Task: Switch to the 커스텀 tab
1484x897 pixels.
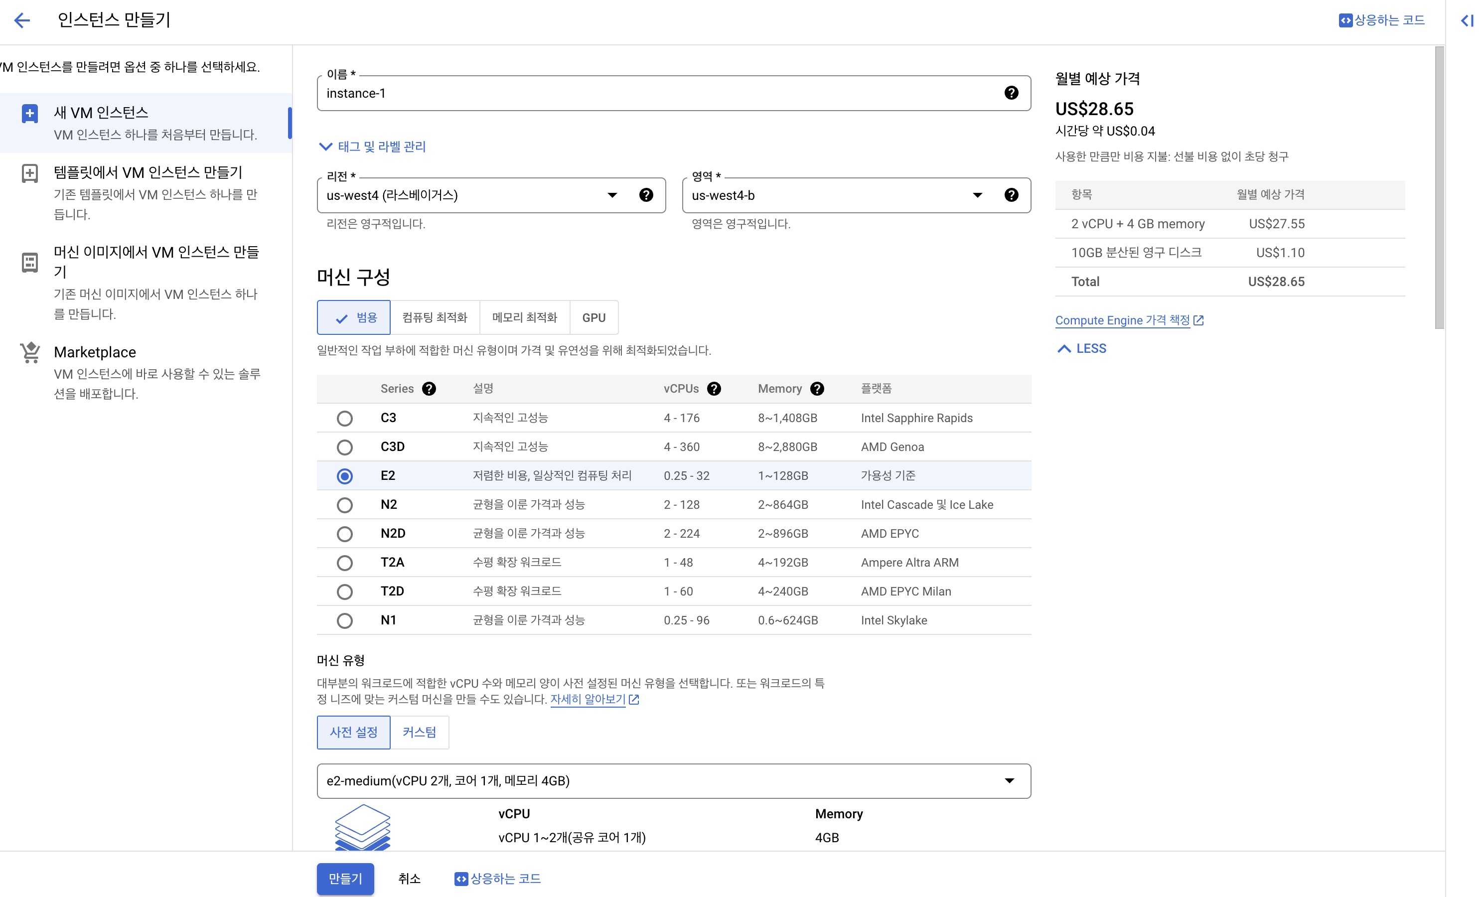Action: tap(419, 732)
